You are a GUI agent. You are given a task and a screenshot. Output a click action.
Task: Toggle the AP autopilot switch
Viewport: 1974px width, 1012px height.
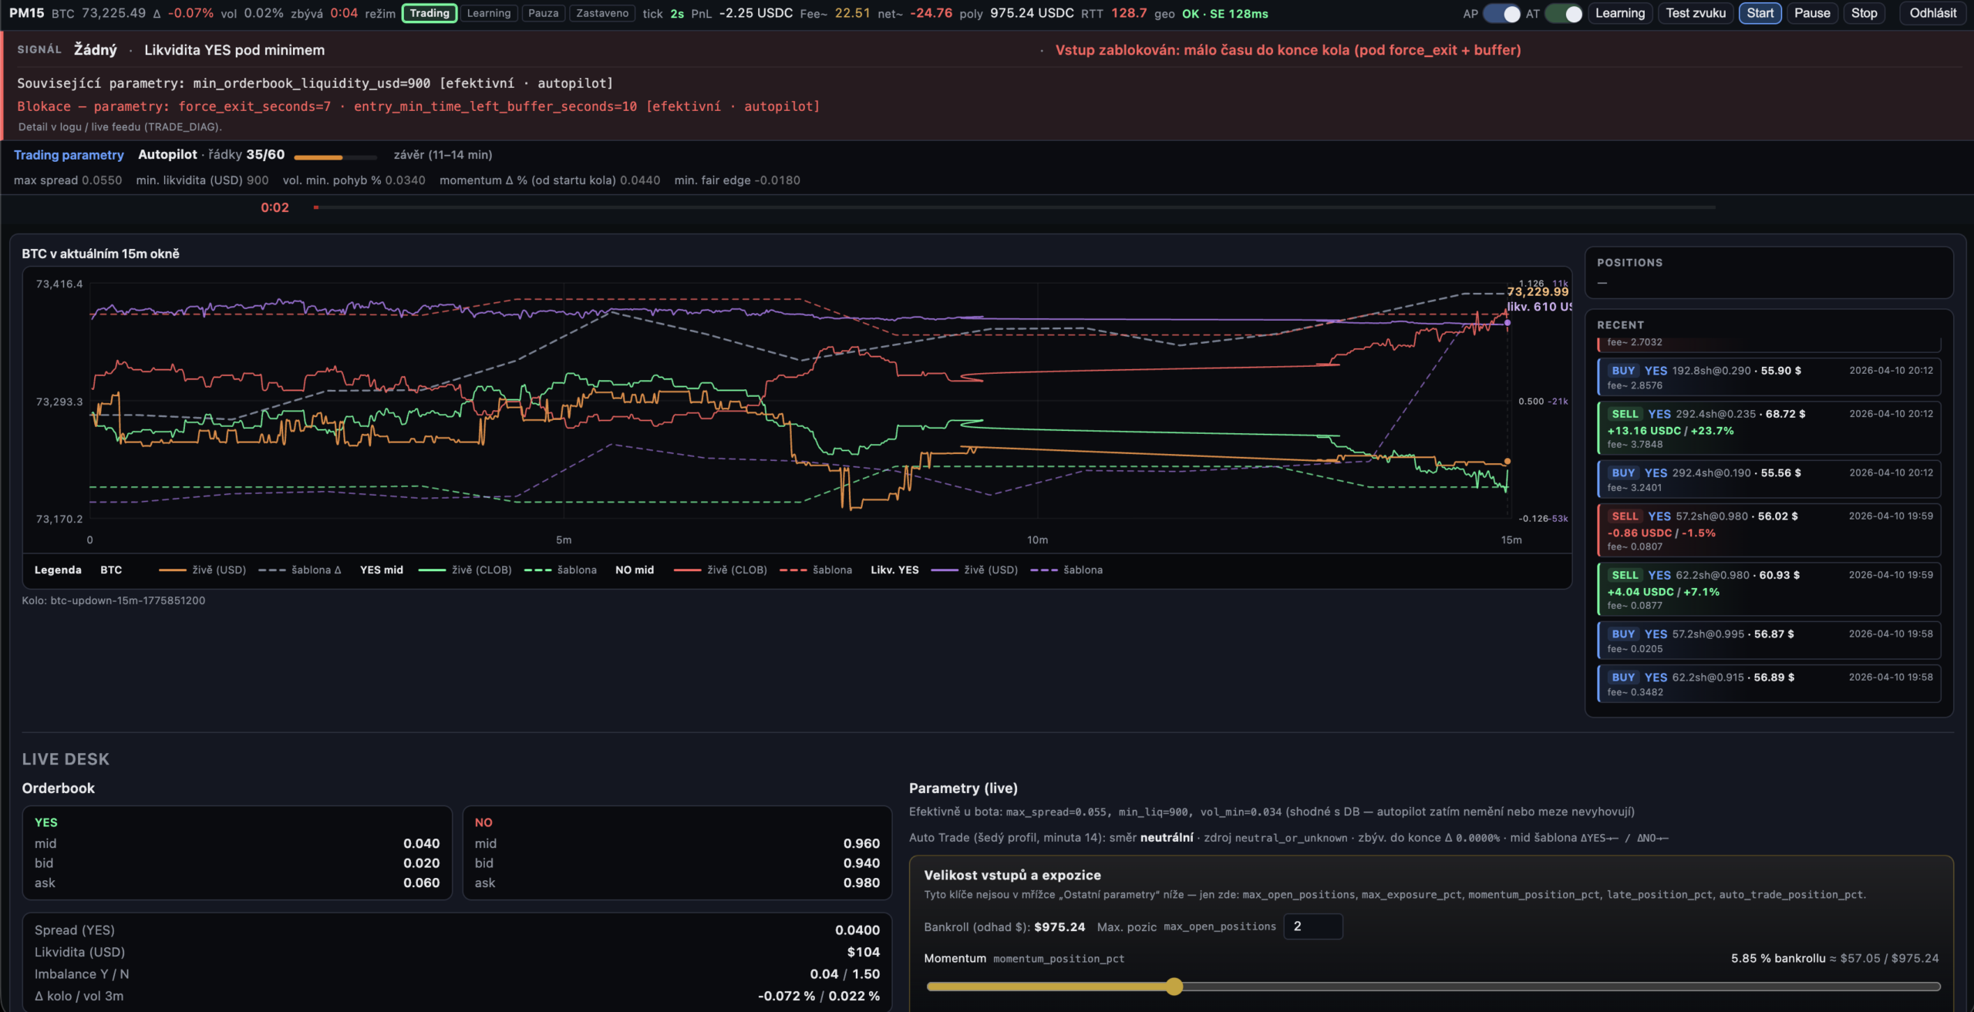1501,13
